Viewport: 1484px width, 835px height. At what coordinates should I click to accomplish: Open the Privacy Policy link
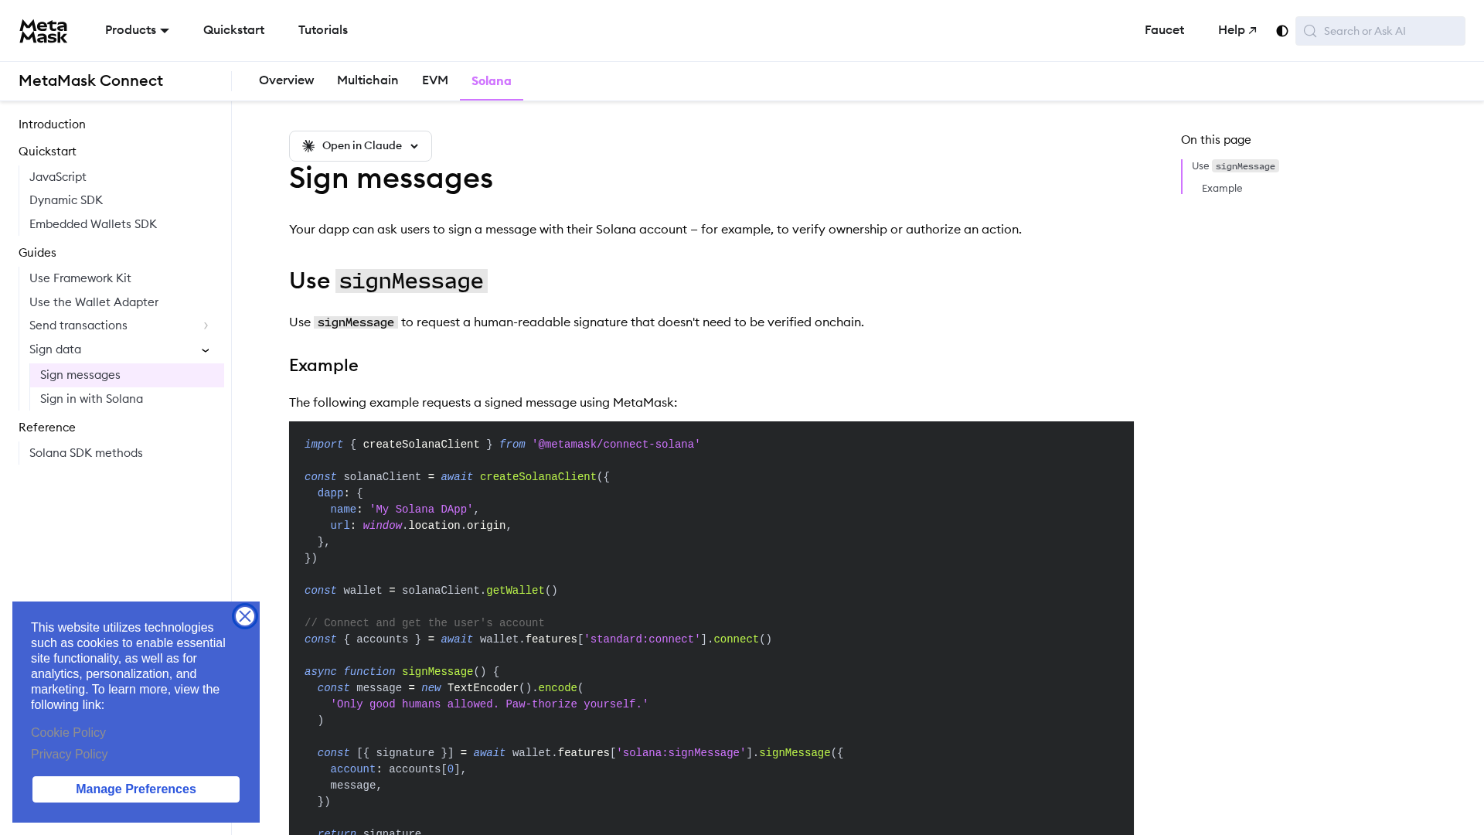point(70,755)
